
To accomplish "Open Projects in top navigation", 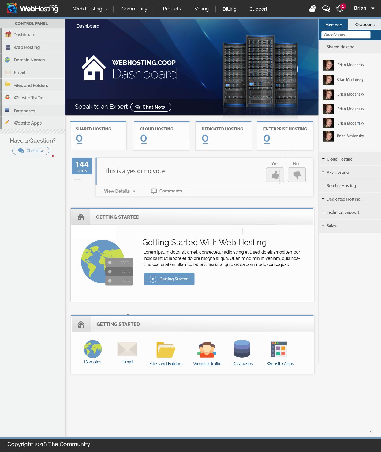I will pyautogui.click(x=172, y=9).
